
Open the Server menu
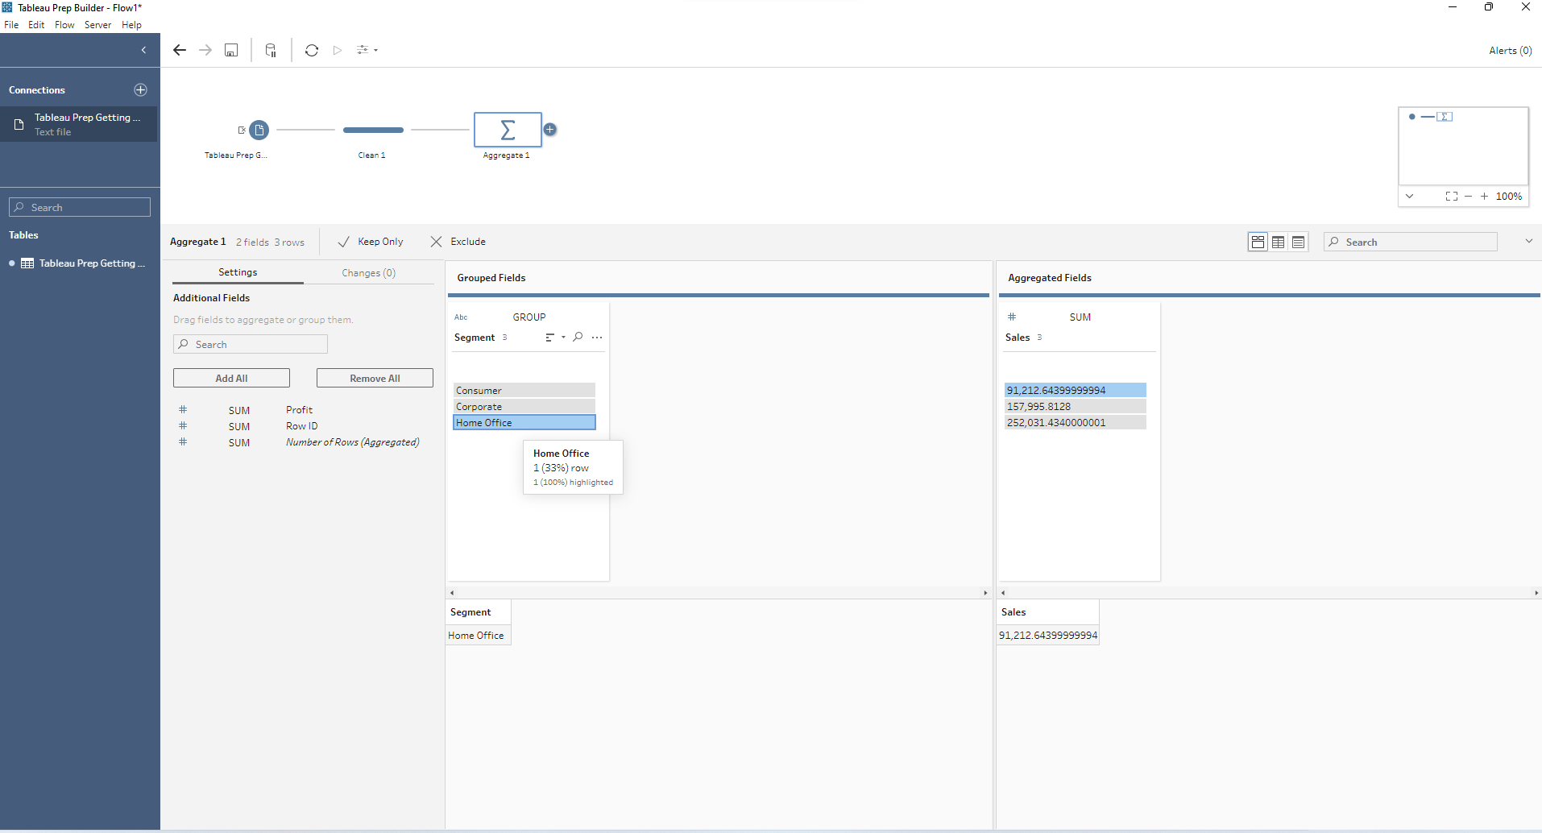(97, 25)
